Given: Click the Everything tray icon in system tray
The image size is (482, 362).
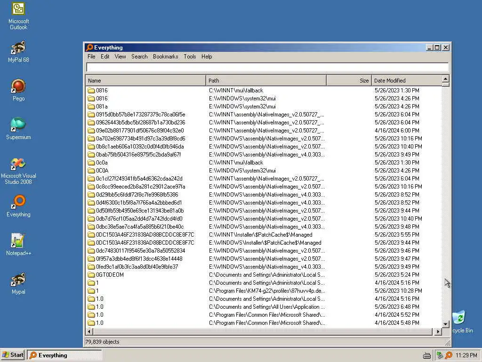Looking at the screenshot, I should pos(449,355).
